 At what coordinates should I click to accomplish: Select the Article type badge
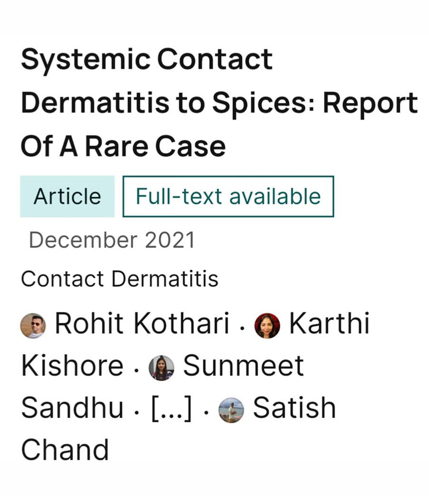click(67, 197)
